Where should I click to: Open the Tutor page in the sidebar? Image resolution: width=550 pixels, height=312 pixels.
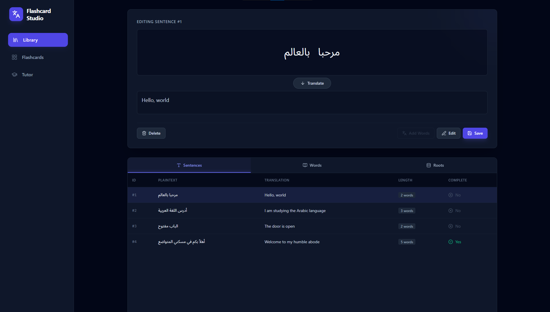38,75
